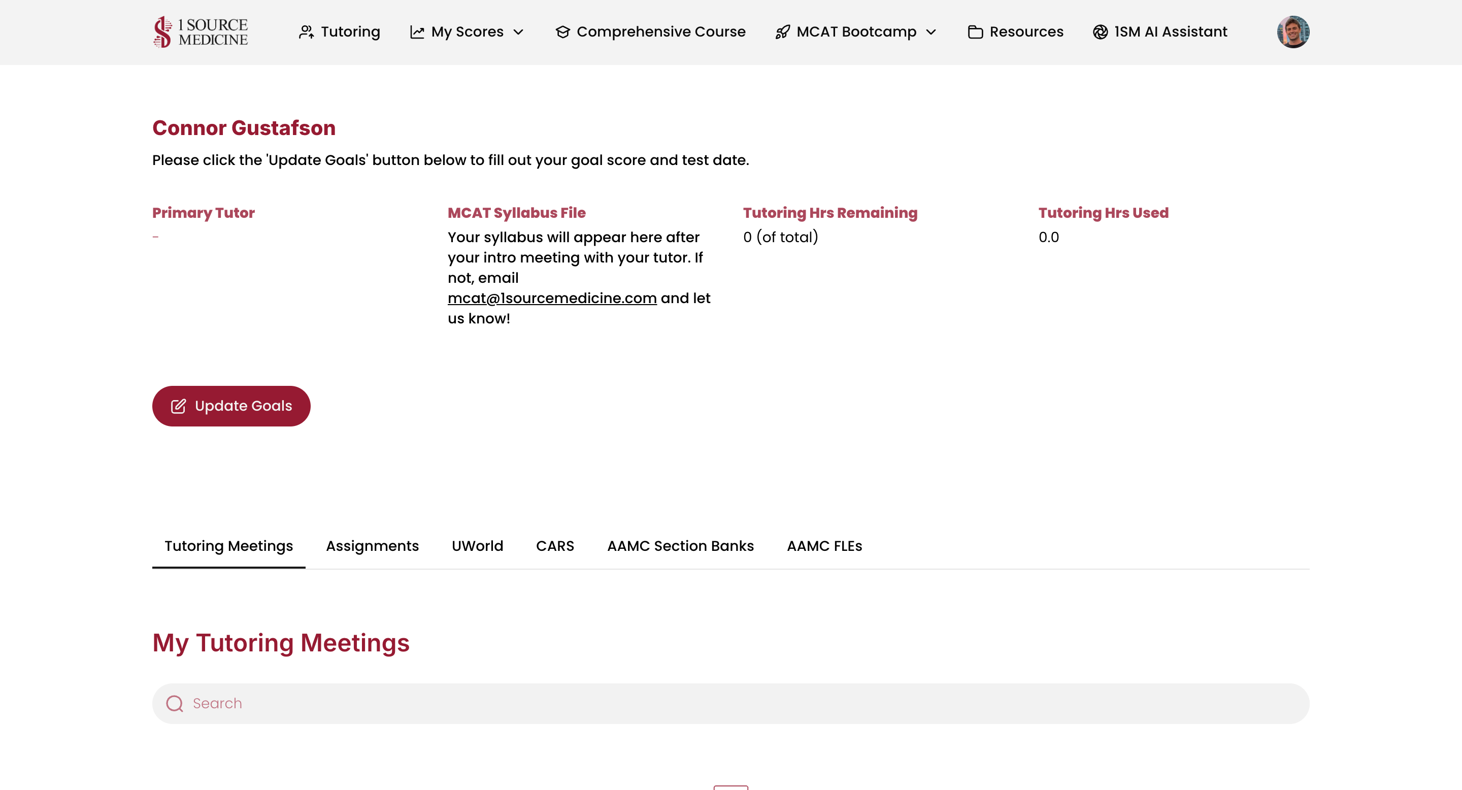Open the UWorld tab
The width and height of the screenshot is (1462, 790).
click(x=477, y=545)
